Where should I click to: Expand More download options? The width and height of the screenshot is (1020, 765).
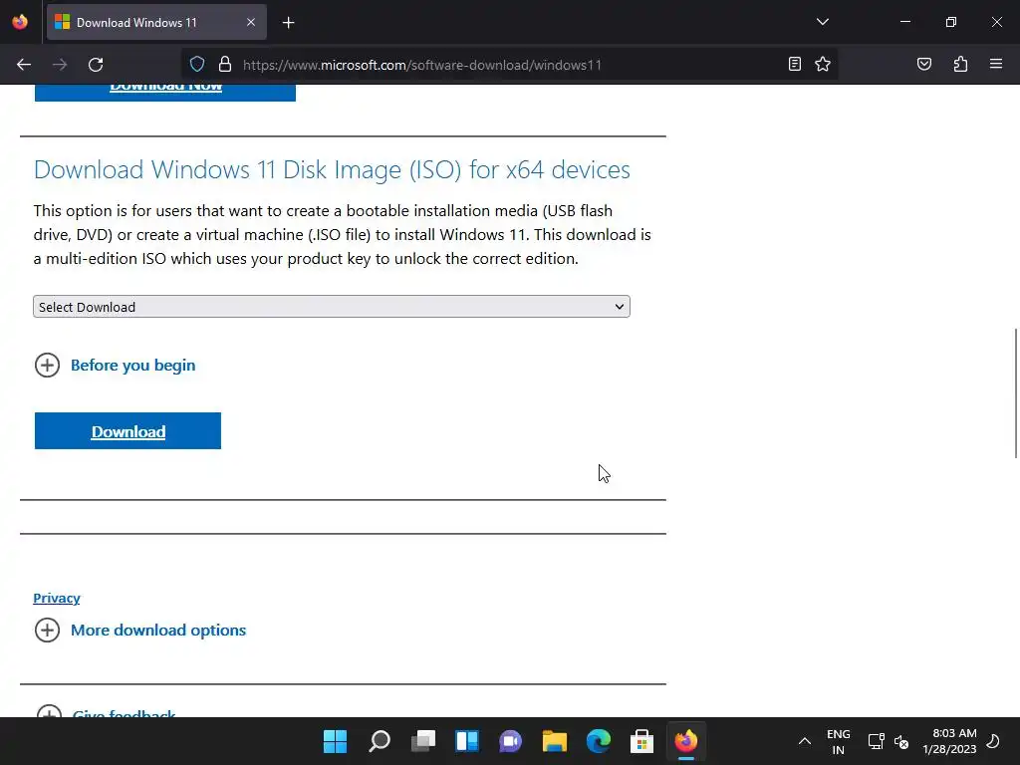140,630
